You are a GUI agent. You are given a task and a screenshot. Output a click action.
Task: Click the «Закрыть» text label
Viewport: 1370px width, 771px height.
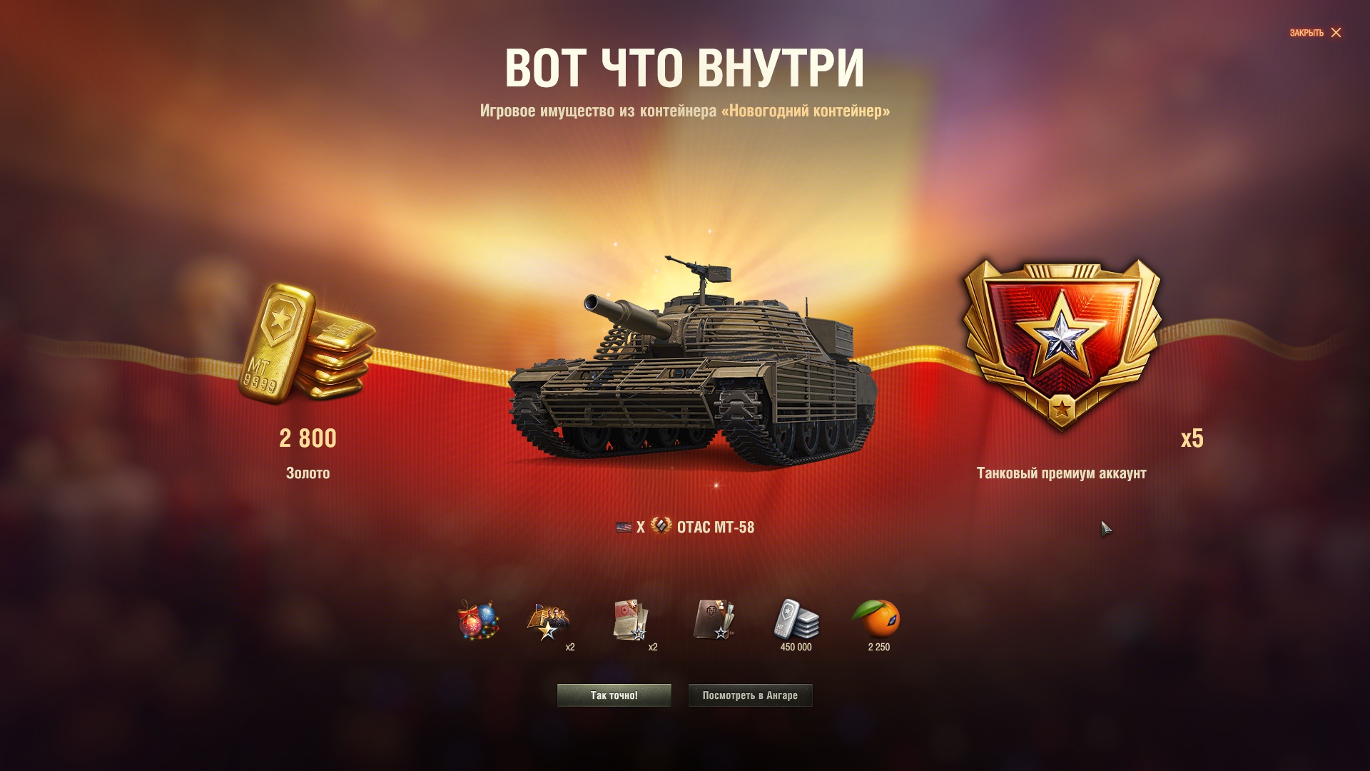1306,33
